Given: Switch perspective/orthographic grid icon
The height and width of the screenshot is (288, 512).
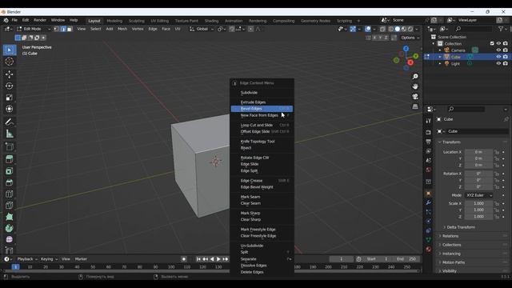Looking at the screenshot, I should tap(415, 106).
